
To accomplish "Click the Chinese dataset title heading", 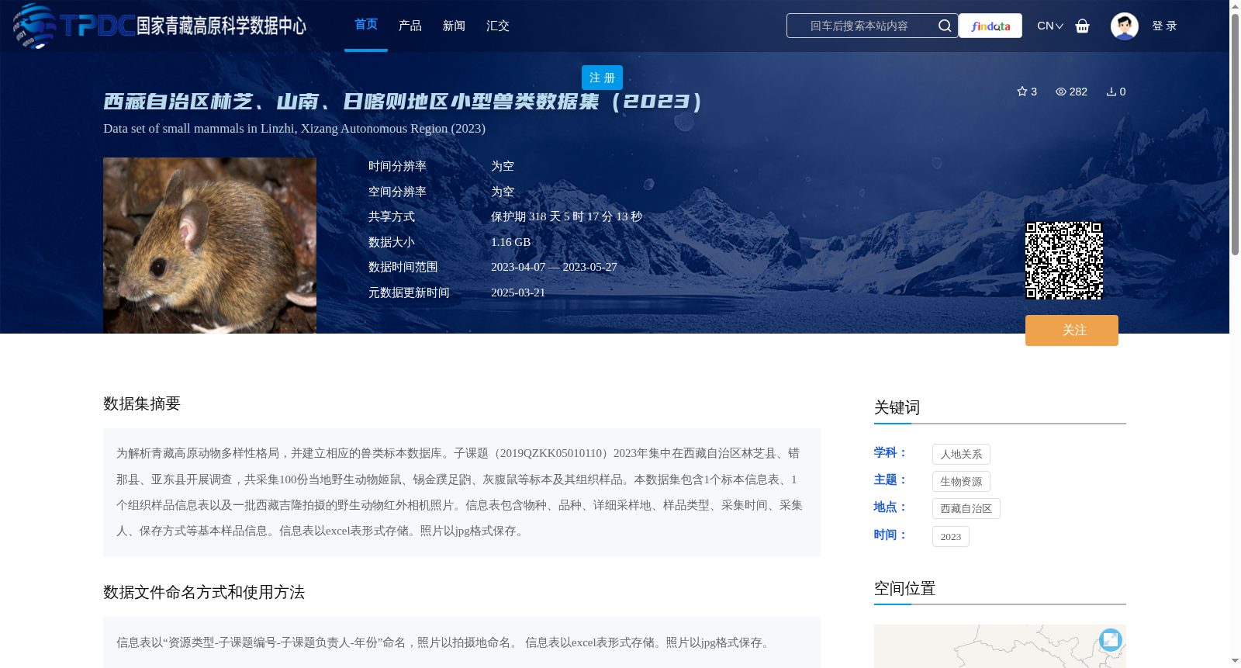I will 403,102.
